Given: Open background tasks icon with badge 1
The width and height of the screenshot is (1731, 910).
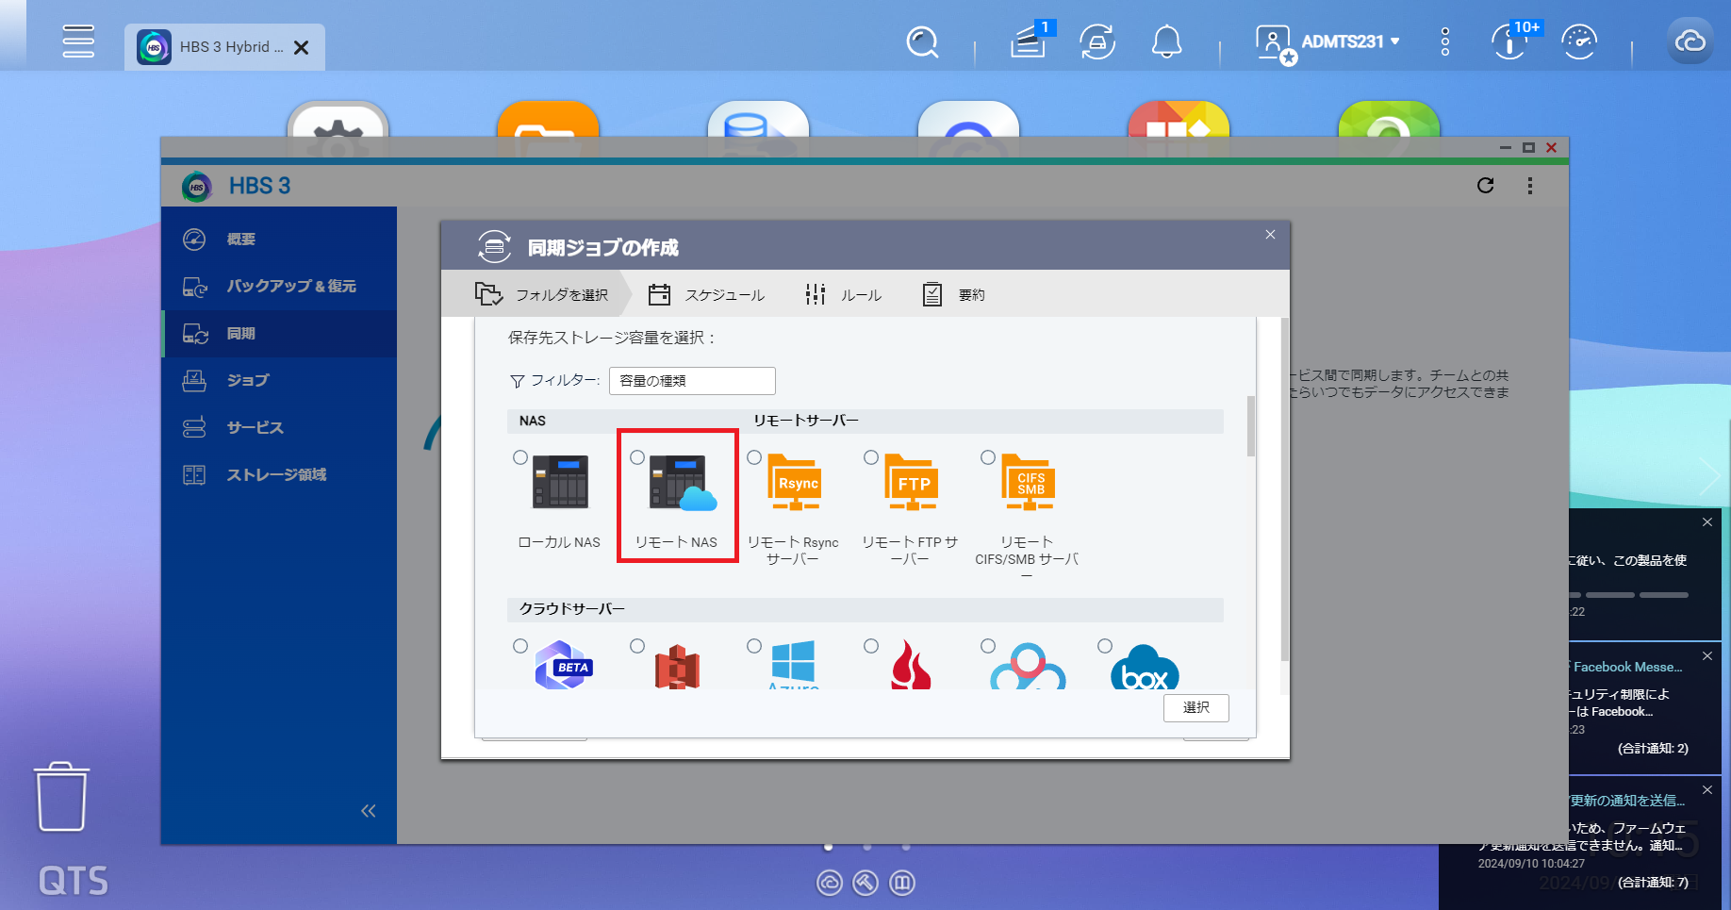Looking at the screenshot, I should [x=1030, y=41].
